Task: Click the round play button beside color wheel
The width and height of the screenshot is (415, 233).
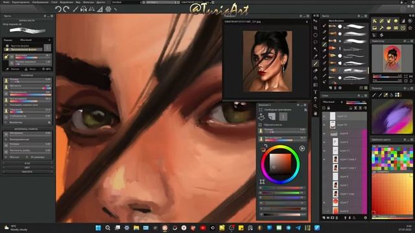Action: [x=302, y=148]
